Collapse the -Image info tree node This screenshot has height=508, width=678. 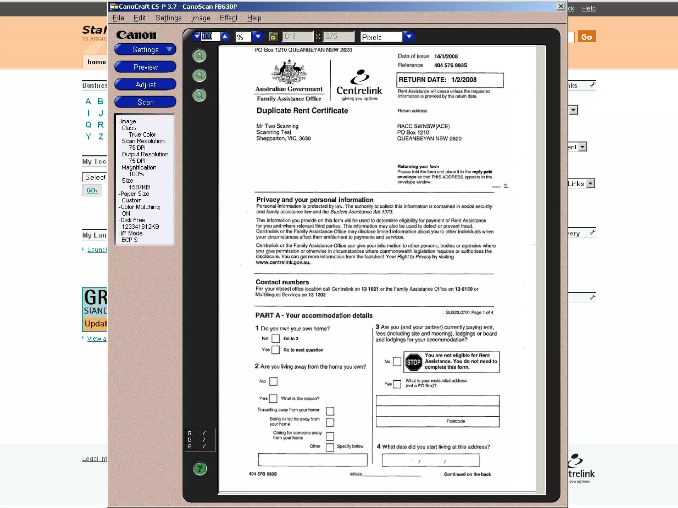tap(127, 121)
